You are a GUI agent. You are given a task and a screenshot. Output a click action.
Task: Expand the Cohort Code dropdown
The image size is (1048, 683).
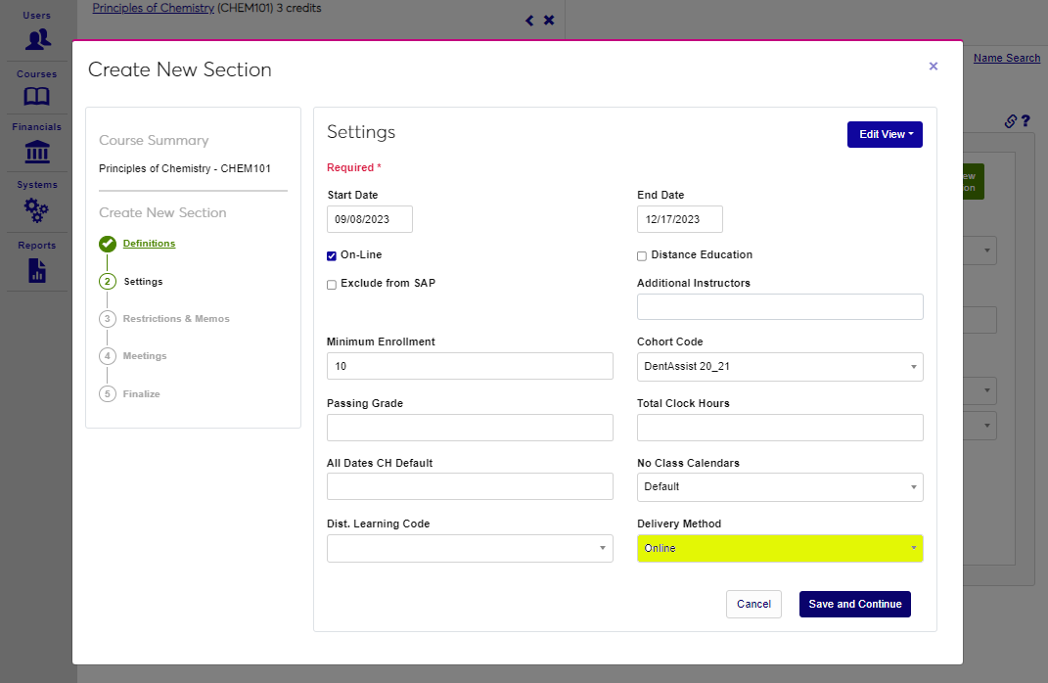pyautogui.click(x=779, y=367)
